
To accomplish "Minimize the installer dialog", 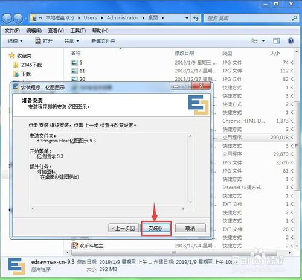I will pyautogui.click(x=176, y=86).
